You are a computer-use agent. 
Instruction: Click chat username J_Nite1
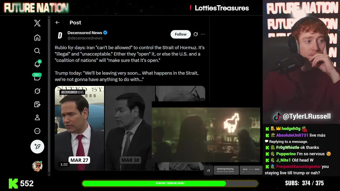coord(283,160)
